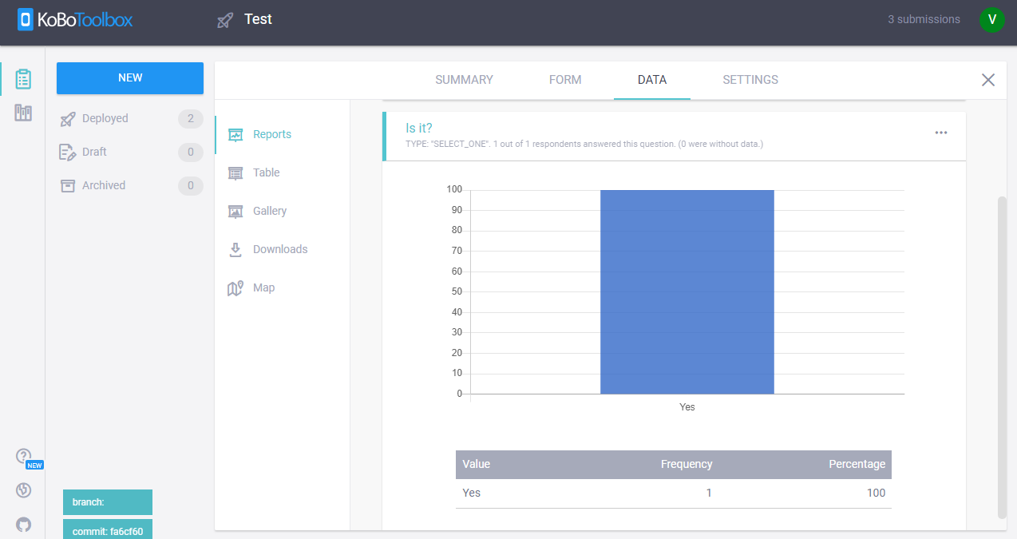Expand the Deployed projects list
Screen dimensions: 1017x539
[105, 118]
